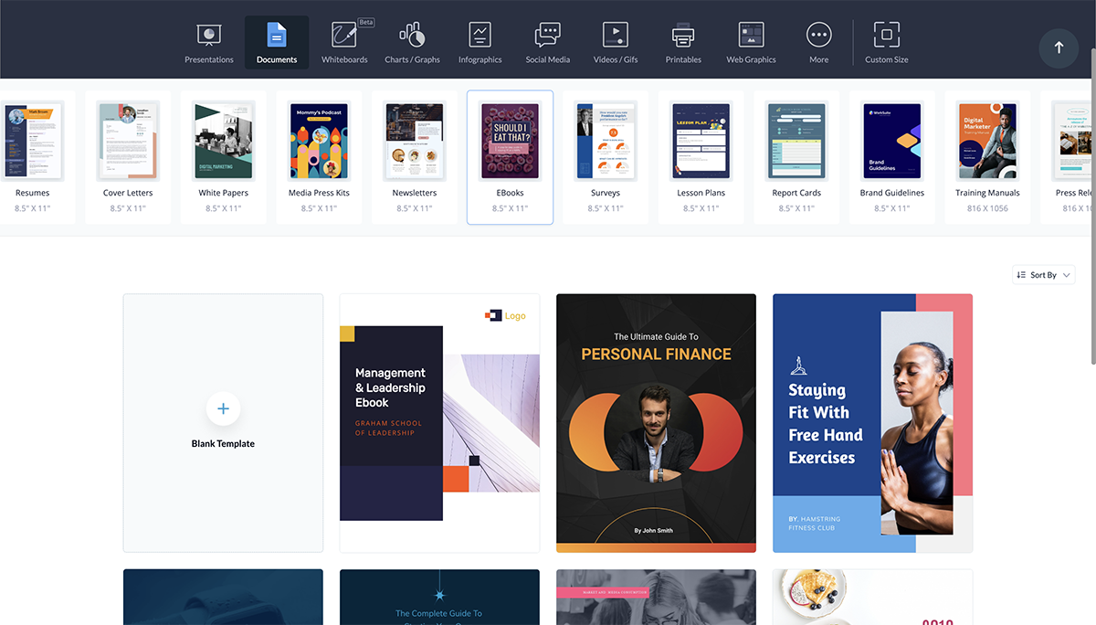
Task: Open the Web Graphics category
Action: (x=750, y=41)
